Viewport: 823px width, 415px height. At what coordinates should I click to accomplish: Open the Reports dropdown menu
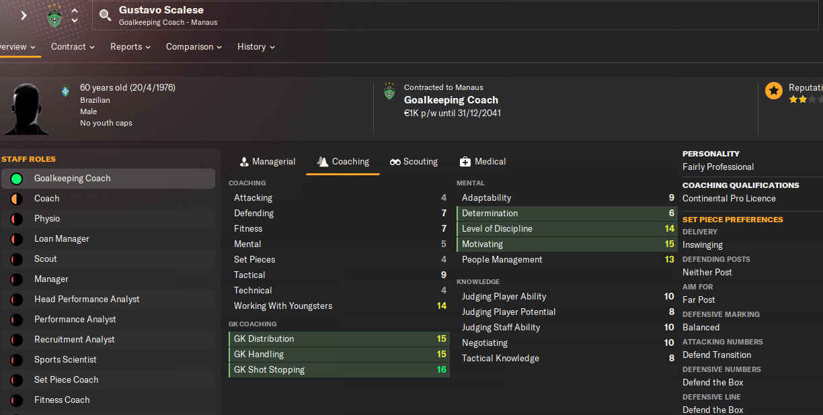tap(130, 47)
